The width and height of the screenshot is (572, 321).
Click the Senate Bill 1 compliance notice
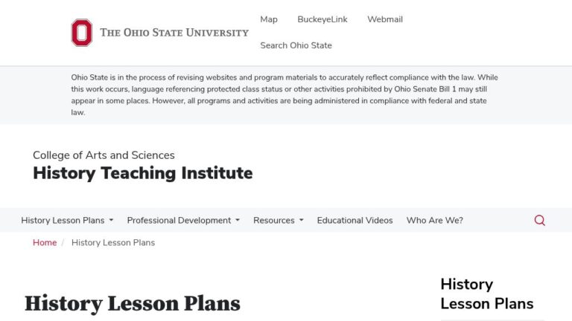tap(285, 95)
